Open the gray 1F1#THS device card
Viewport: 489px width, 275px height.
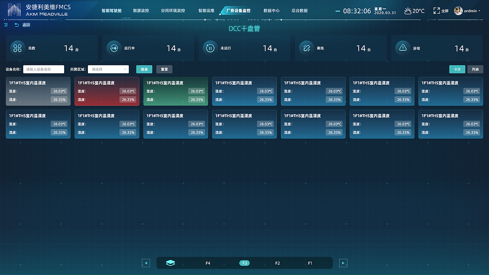[38, 91]
